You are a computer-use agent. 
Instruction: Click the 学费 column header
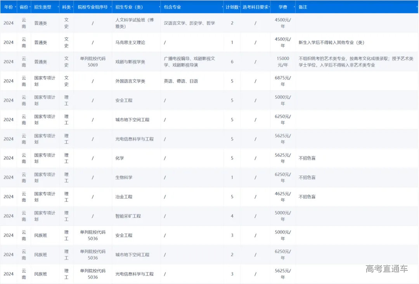[x=283, y=7]
